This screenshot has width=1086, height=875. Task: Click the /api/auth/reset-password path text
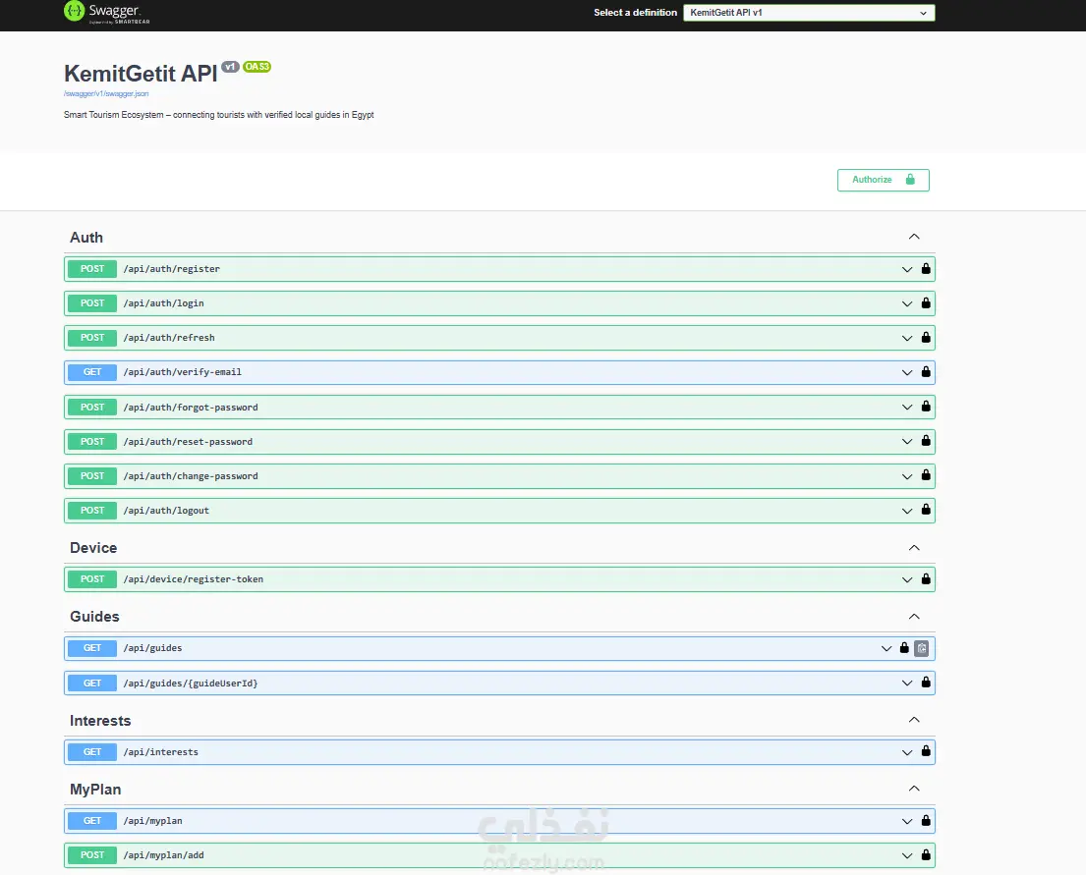(x=188, y=442)
